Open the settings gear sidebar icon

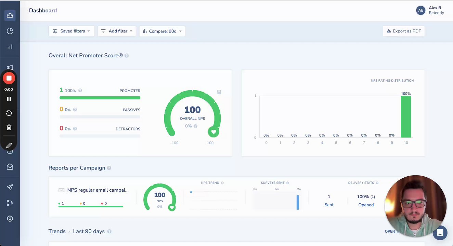[x=10, y=219]
